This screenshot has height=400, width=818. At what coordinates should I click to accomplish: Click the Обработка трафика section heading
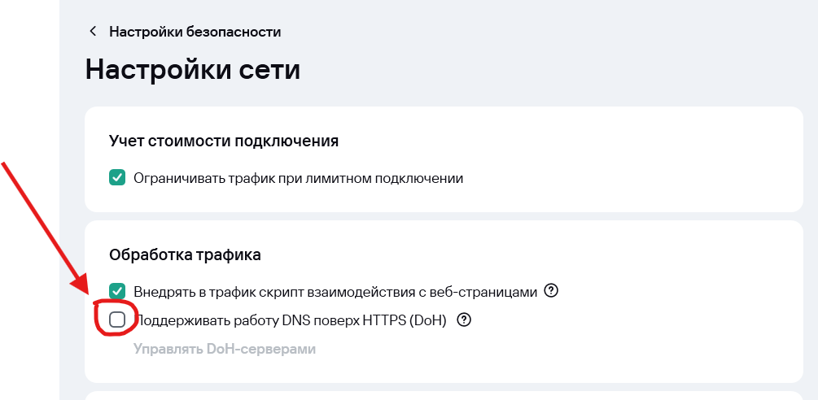click(x=185, y=254)
